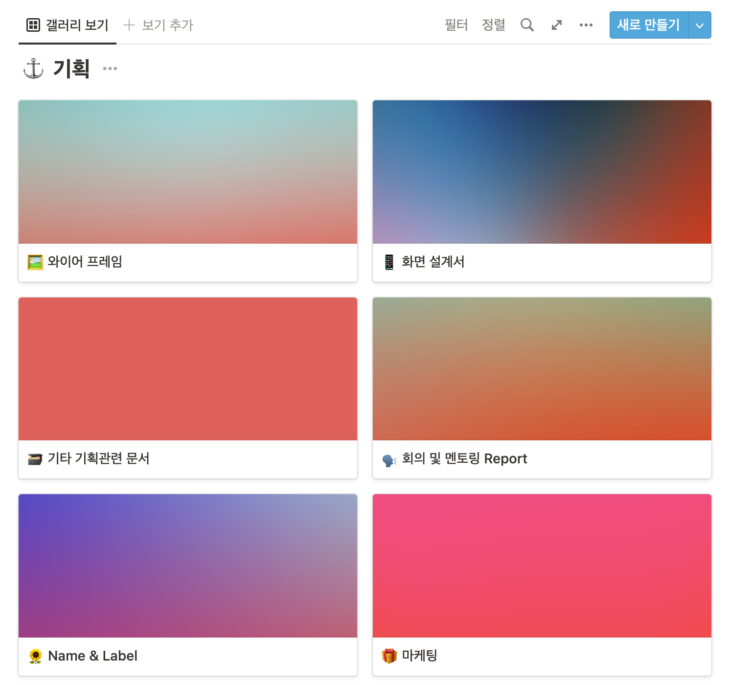Screen dimensions: 729x685
Task: Click the 화면 설계서 title text
Action: click(433, 262)
